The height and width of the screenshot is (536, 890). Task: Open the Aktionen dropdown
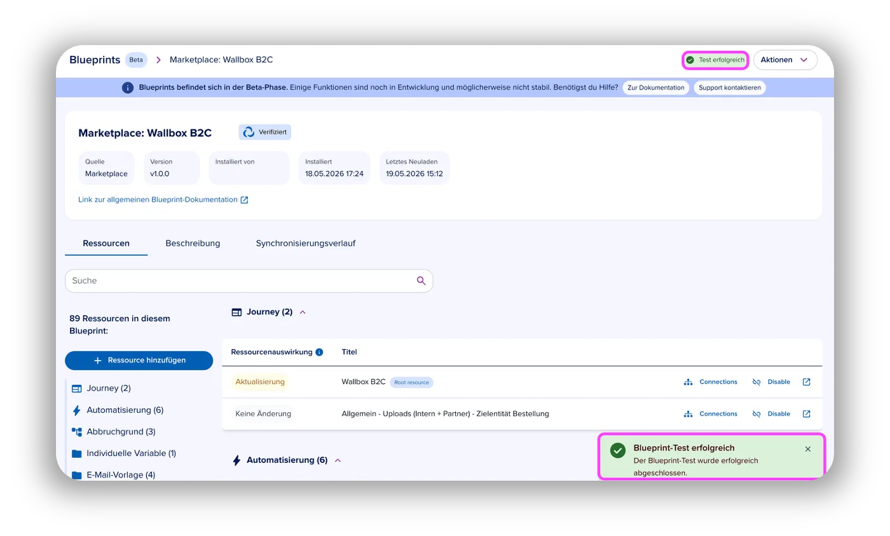click(x=785, y=60)
